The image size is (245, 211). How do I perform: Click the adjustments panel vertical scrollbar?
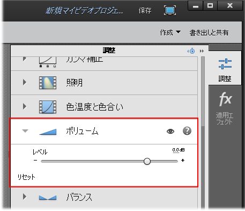point(203,91)
